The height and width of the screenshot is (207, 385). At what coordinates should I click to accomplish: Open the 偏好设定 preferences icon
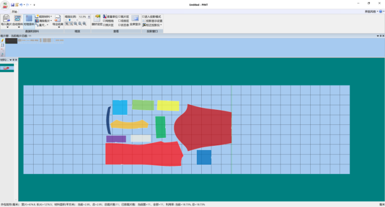coord(96,19)
